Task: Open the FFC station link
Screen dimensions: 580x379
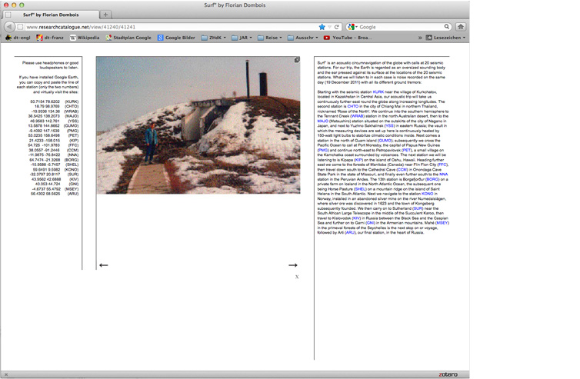Action: pos(442,165)
